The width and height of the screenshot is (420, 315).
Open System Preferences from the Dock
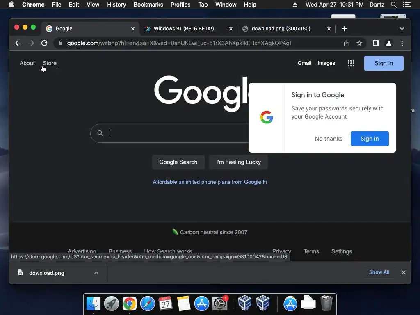click(220, 304)
